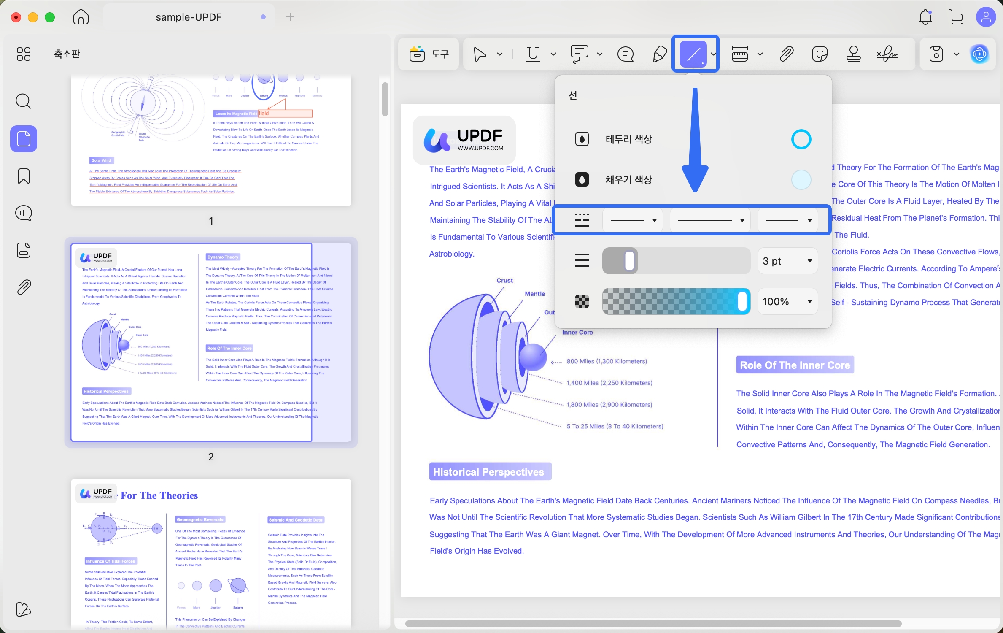Click the 도구 tools button
Image resolution: width=1003 pixels, height=633 pixels.
429,54
